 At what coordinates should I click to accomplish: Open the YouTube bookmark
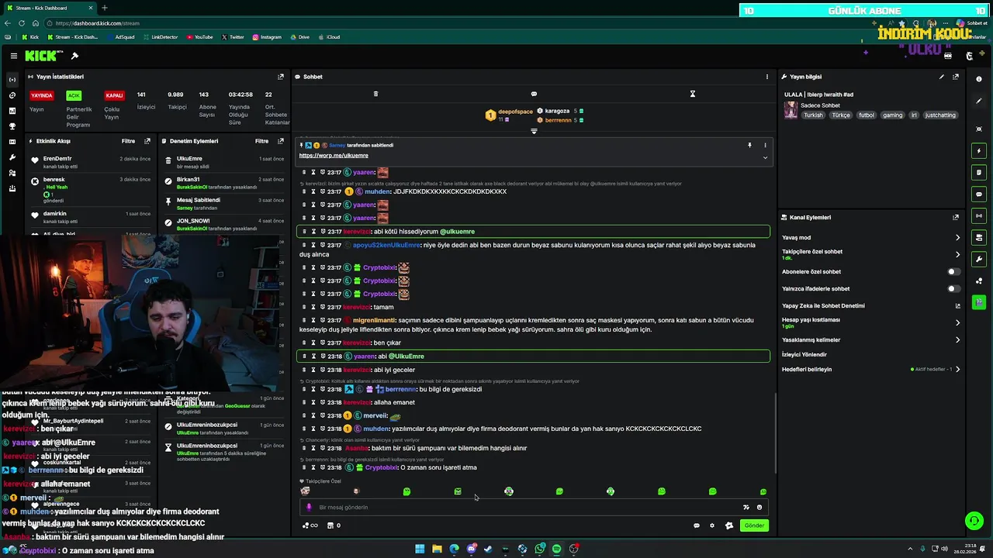pos(199,37)
